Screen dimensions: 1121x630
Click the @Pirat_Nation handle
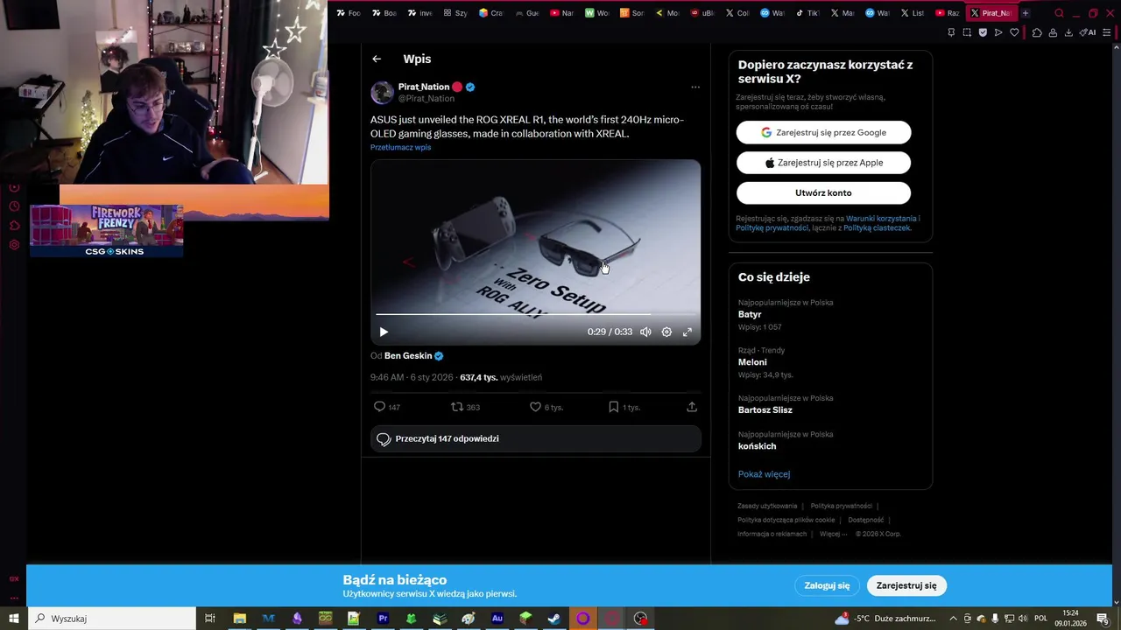[427, 99]
